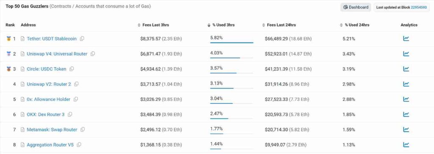Open analytics chart for Uniswap V2 Router 2
This screenshot has height=154, width=434.
point(406,84)
